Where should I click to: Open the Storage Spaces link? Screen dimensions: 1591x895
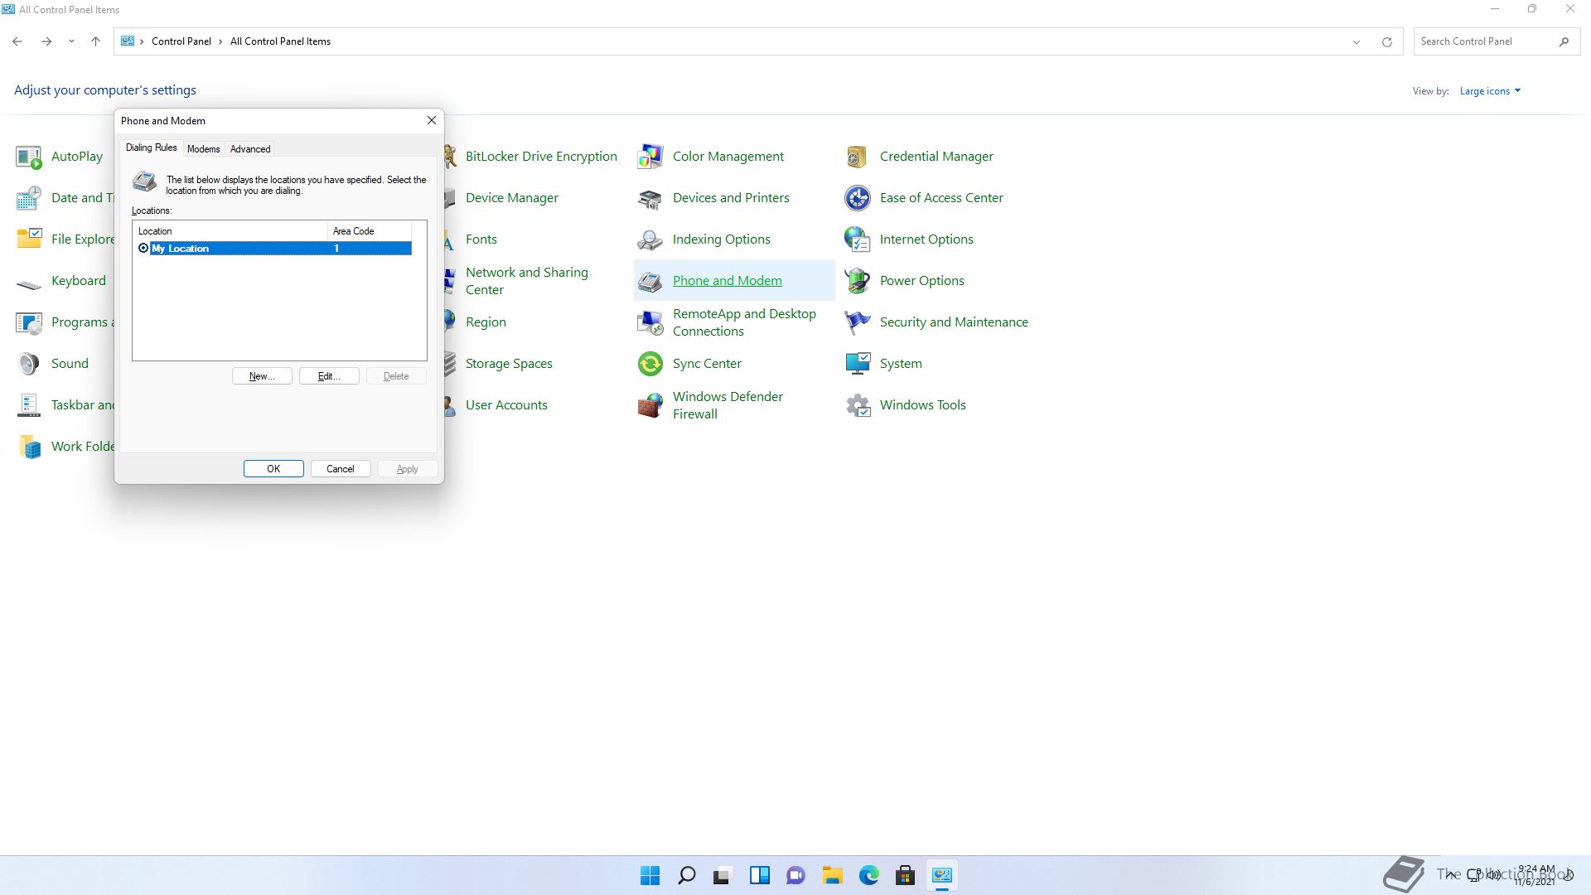(509, 364)
